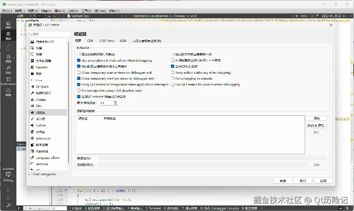This screenshot has width=354, height=211.
Task: Click the Add source path mapping button
Action: pos(317,118)
